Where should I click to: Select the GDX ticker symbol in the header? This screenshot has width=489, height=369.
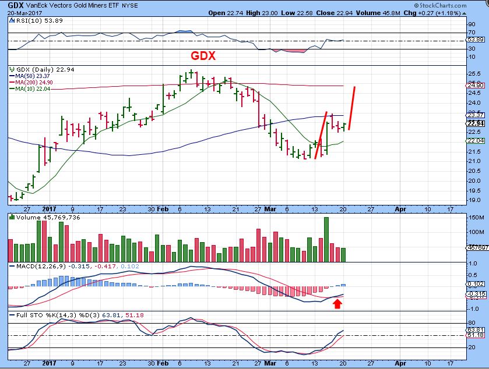click(x=16, y=5)
